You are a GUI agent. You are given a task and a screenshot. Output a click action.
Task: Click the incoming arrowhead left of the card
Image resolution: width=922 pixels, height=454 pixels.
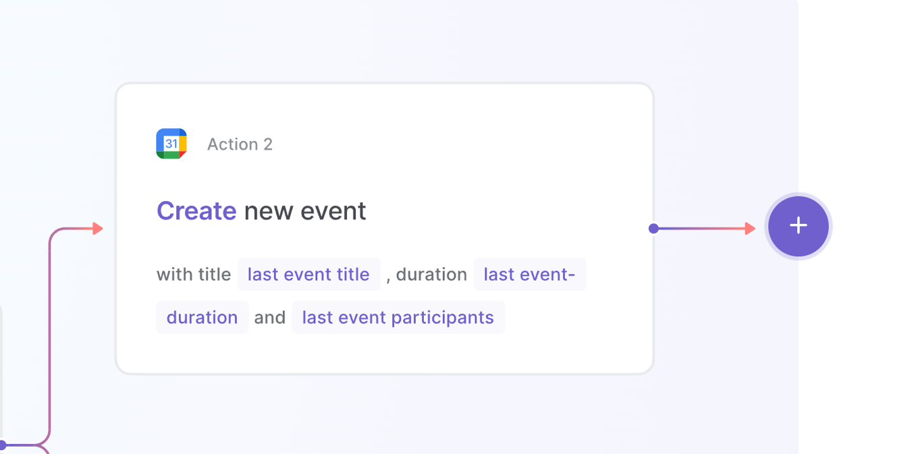click(x=98, y=229)
